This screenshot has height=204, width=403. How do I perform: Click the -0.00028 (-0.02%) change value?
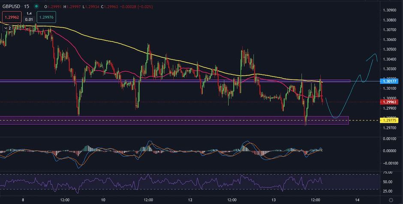[x=136, y=7]
